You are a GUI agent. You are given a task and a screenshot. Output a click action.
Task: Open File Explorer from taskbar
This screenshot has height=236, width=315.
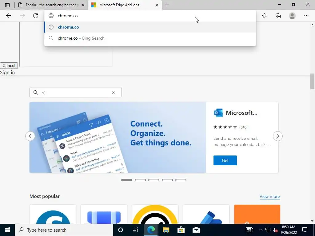pos(166,230)
